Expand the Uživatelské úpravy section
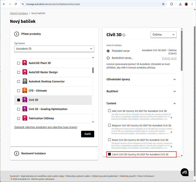196x182 pixels. coord(141,79)
